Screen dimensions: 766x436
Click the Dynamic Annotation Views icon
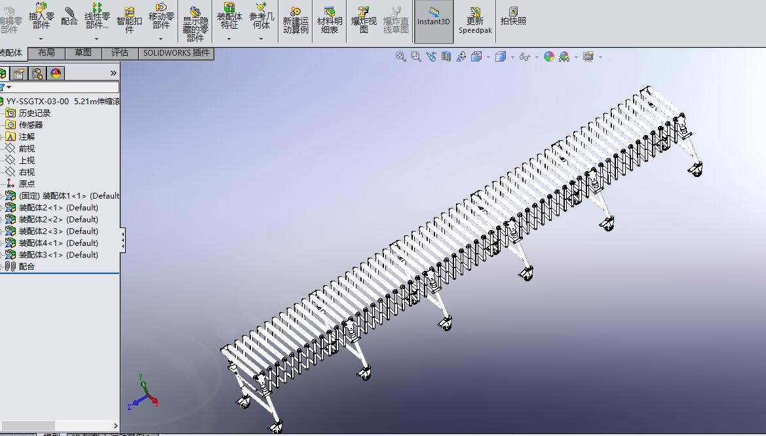(x=461, y=56)
